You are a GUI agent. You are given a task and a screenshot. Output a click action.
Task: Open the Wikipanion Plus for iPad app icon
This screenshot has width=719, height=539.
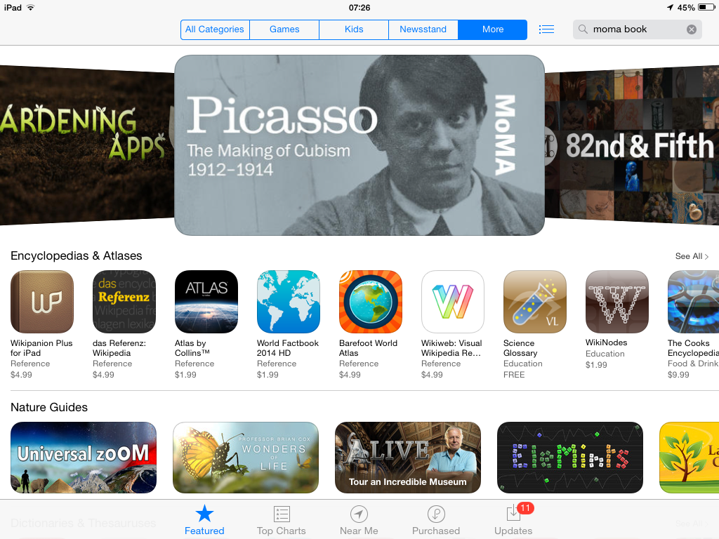click(x=41, y=302)
